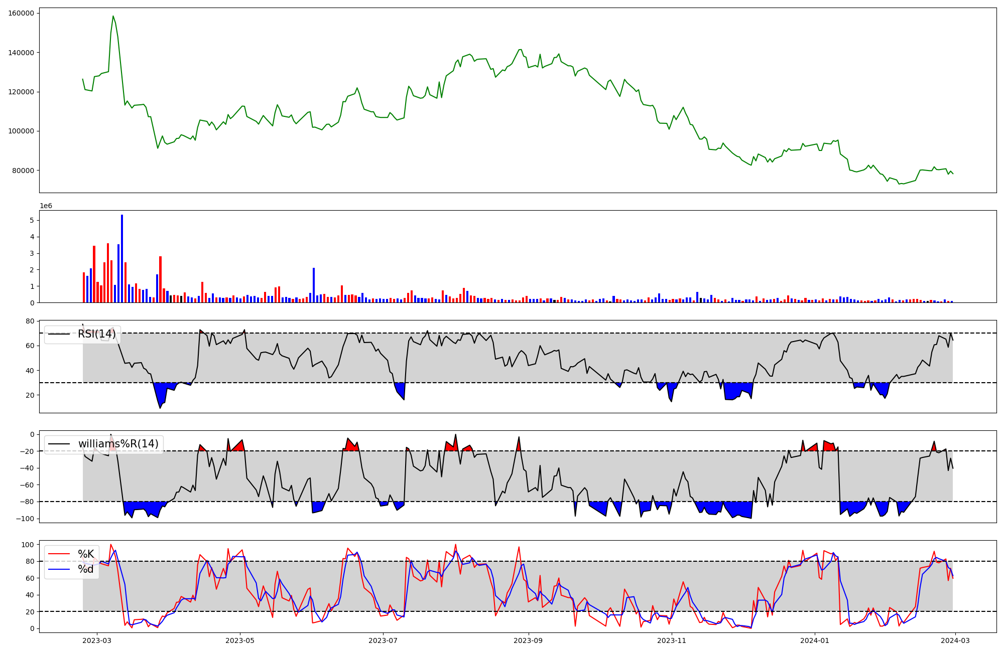1004x652 pixels.
Task: Click the 1e6 volume scale exponent label
Action: (x=46, y=206)
